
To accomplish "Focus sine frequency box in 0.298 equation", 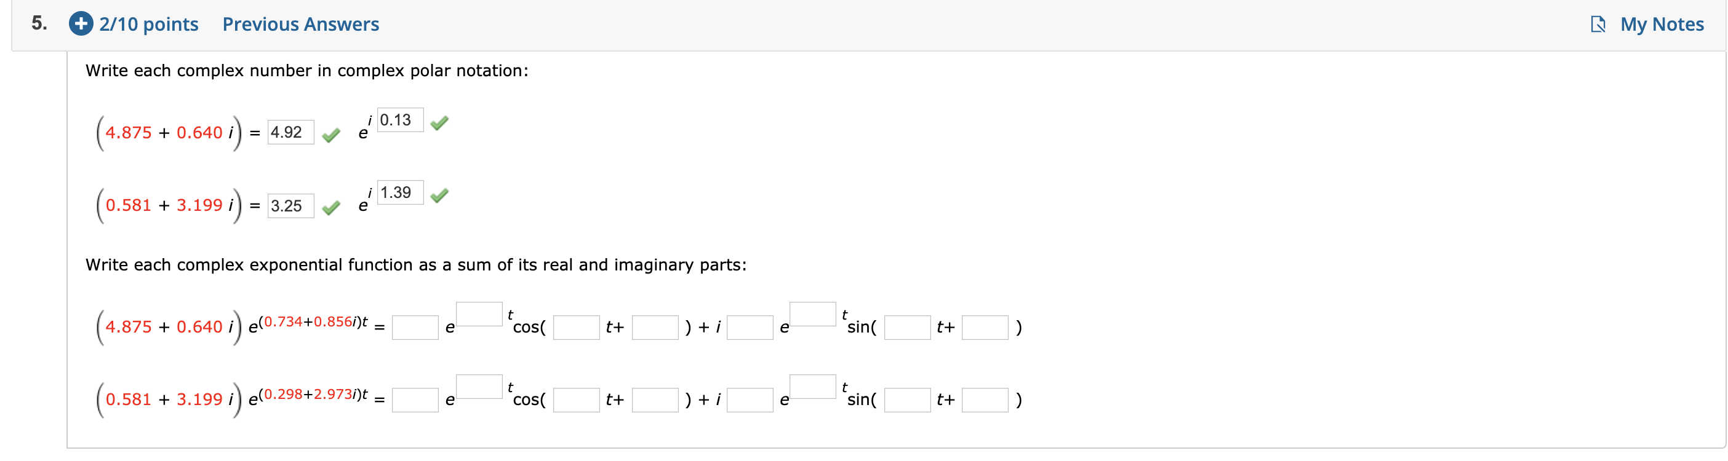I will tap(907, 400).
